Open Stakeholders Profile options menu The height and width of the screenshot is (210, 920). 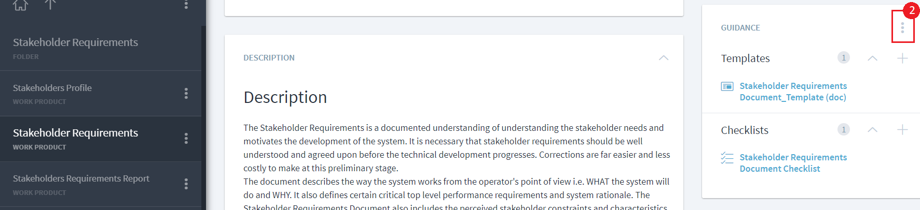186,93
